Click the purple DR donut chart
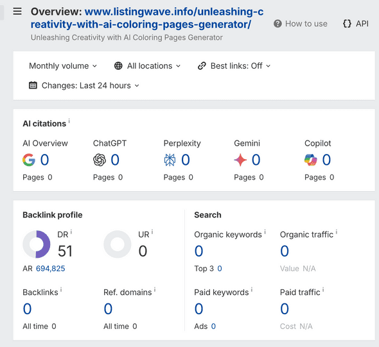Viewport: 379px width, 347px height. 37,244
